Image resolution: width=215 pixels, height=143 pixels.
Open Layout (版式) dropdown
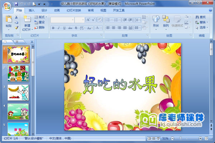pyautogui.click(x=40, y=17)
